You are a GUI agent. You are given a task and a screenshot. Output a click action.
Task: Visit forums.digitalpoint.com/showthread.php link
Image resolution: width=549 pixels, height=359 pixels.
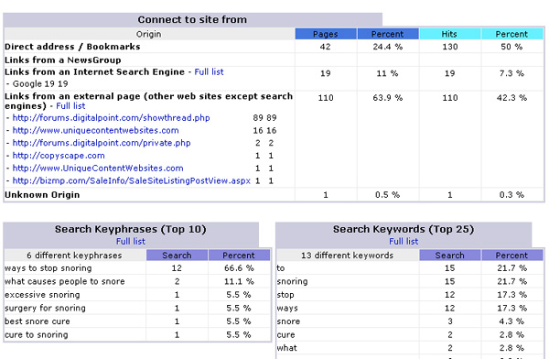tap(111, 118)
